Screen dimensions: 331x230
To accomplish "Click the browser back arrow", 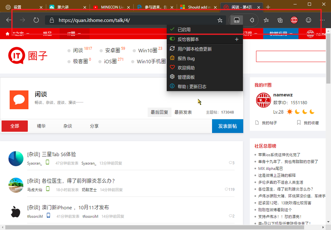I will (9, 20).
